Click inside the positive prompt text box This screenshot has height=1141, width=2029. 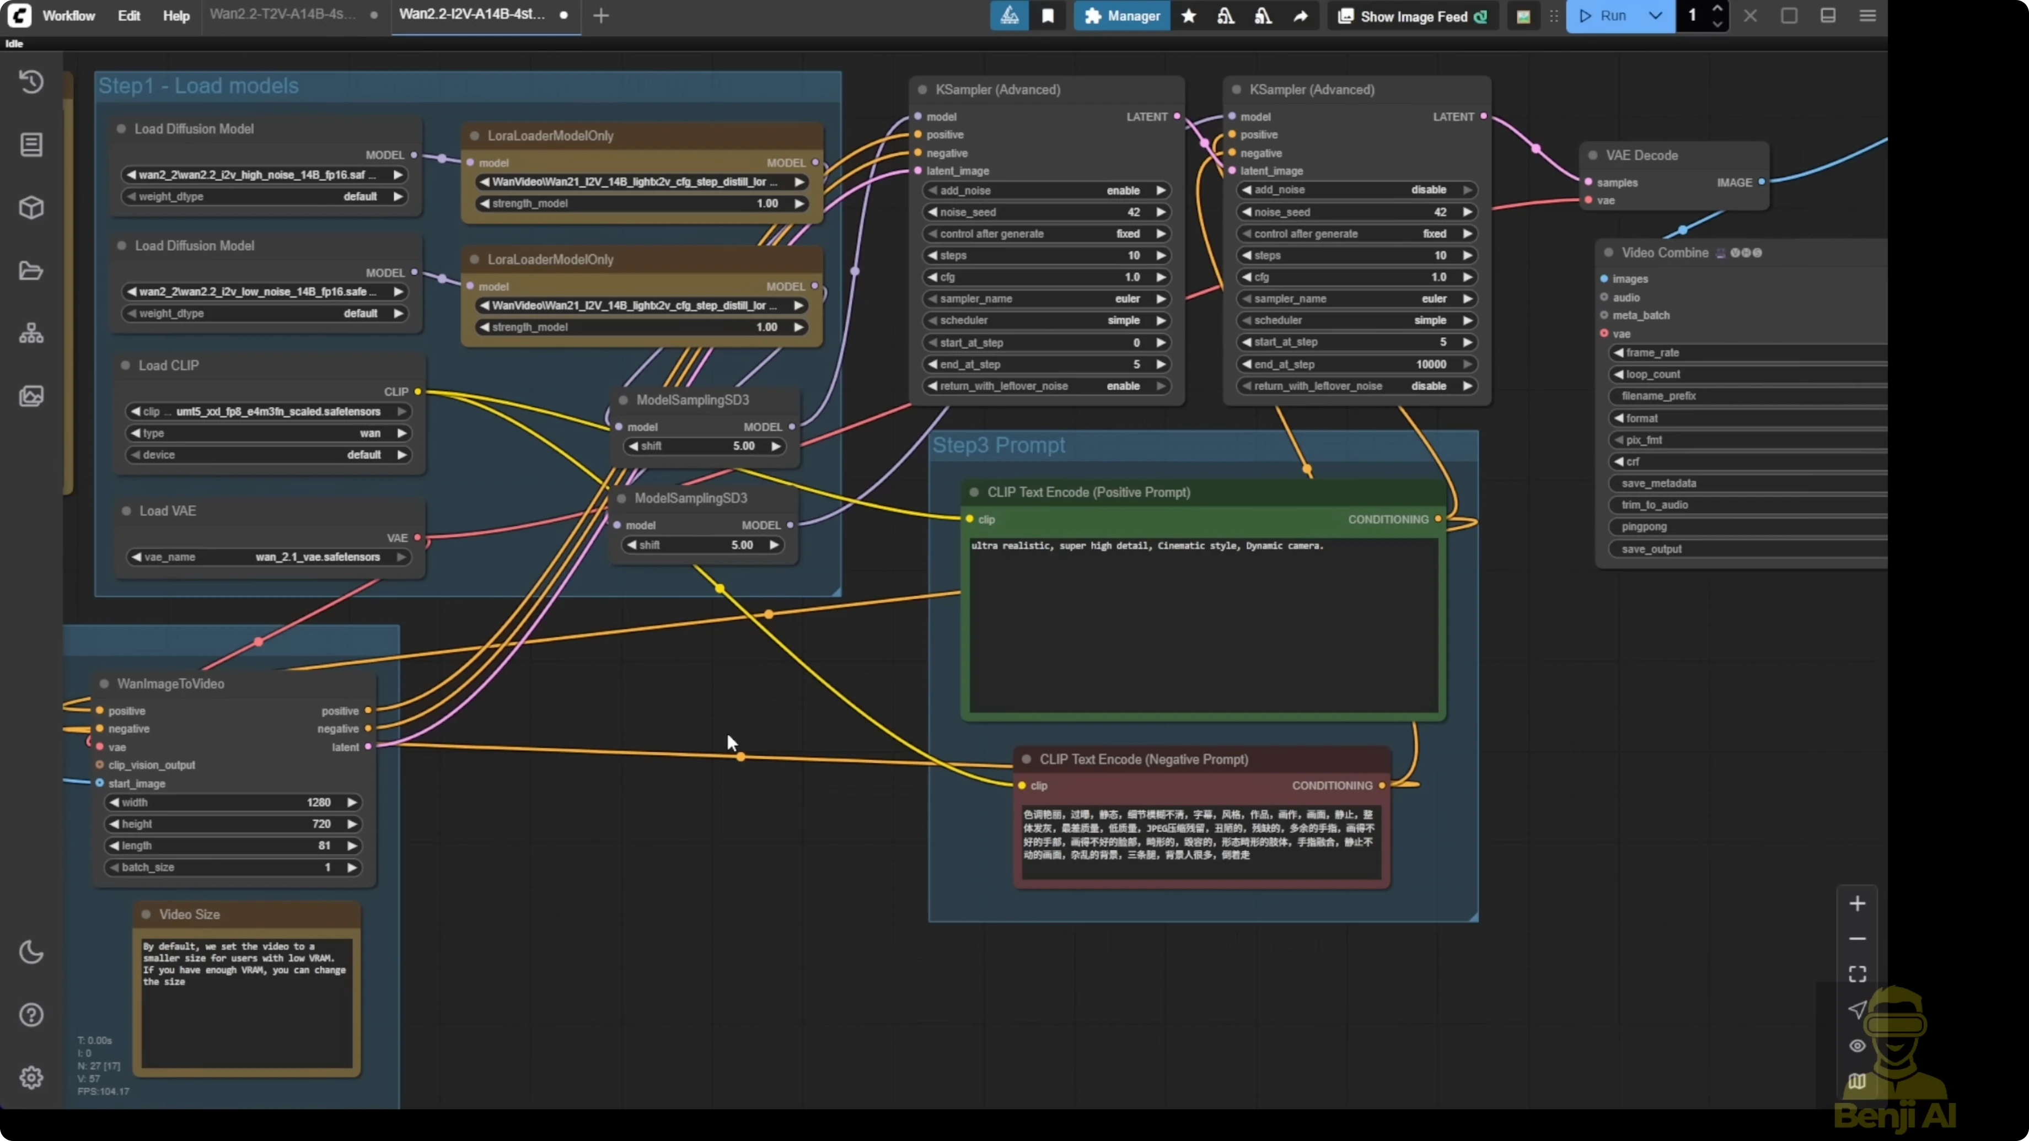click(x=1203, y=622)
